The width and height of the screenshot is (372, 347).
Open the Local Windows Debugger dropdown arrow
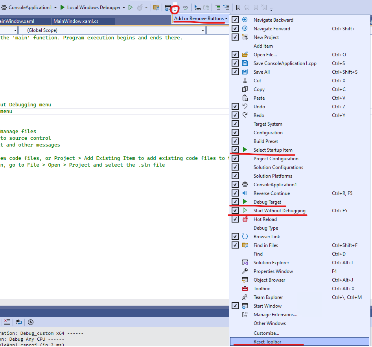click(x=124, y=7)
